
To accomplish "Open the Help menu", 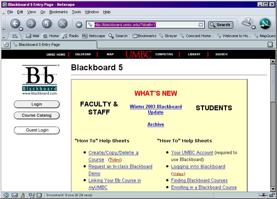I will [107, 12].
